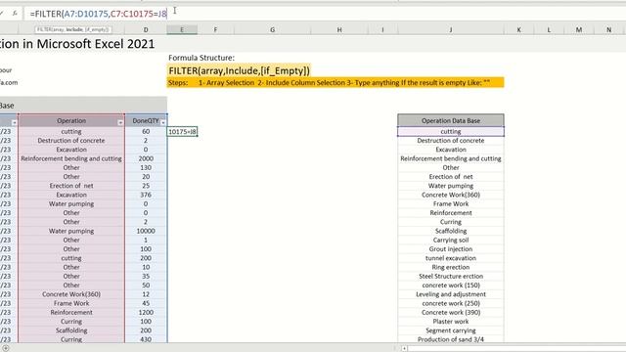Select column N header
The image size is (626, 352).
click(x=608, y=30)
